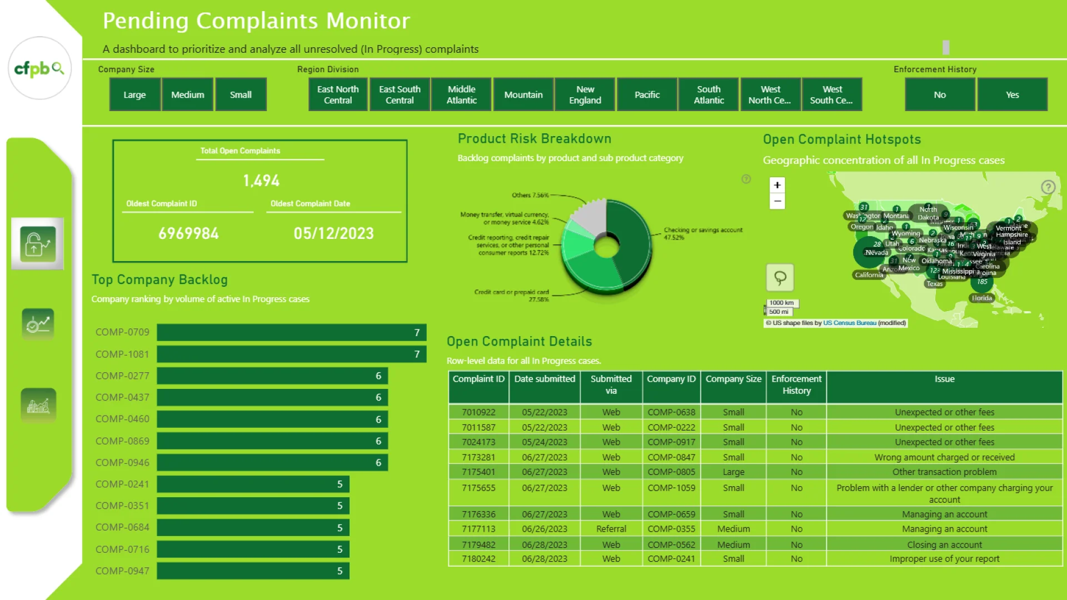This screenshot has width=1067, height=600.
Task: Sort table by Complaint ID header
Action: pos(478,379)
